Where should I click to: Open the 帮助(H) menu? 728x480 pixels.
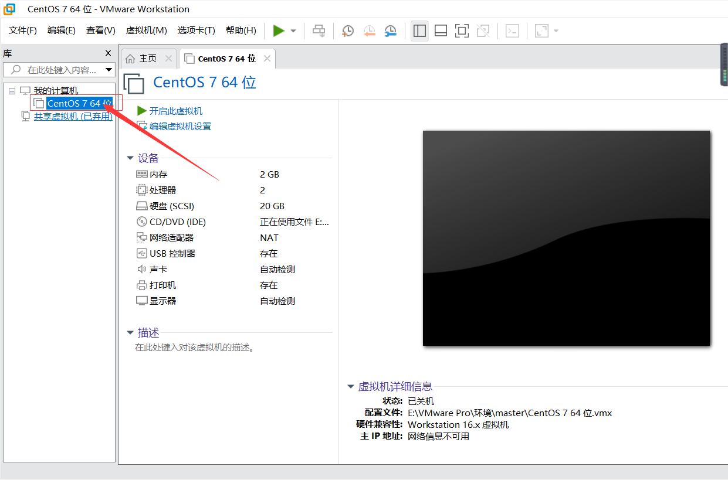tap(241, 30)
